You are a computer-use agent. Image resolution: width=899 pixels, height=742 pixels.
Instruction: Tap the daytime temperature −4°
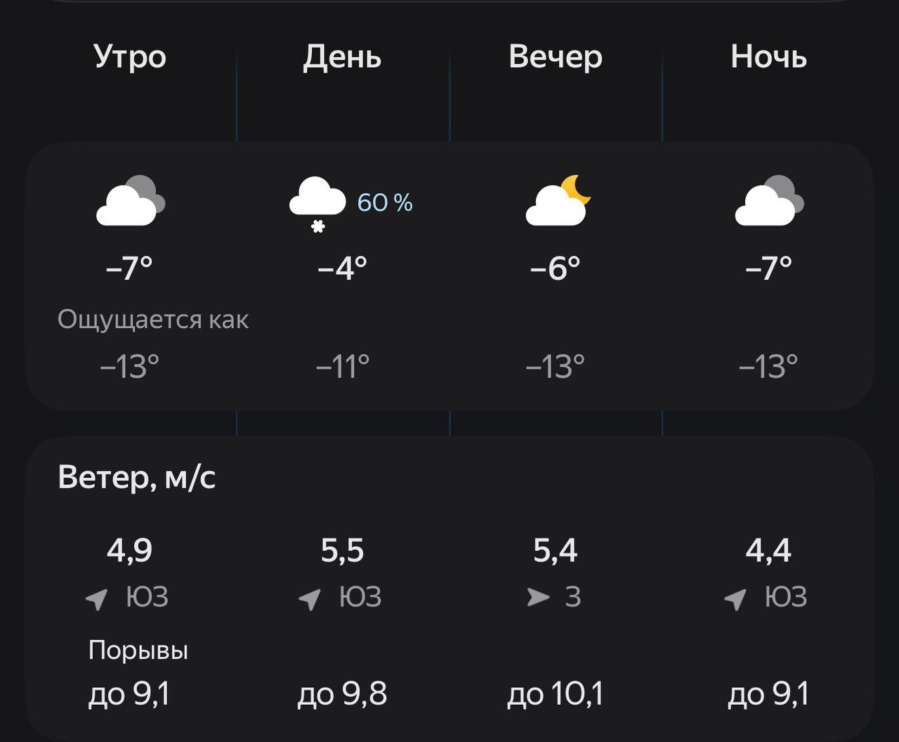click(342, 268)
